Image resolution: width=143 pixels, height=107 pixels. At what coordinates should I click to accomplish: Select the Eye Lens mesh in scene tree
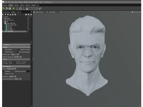pos(10,26)
